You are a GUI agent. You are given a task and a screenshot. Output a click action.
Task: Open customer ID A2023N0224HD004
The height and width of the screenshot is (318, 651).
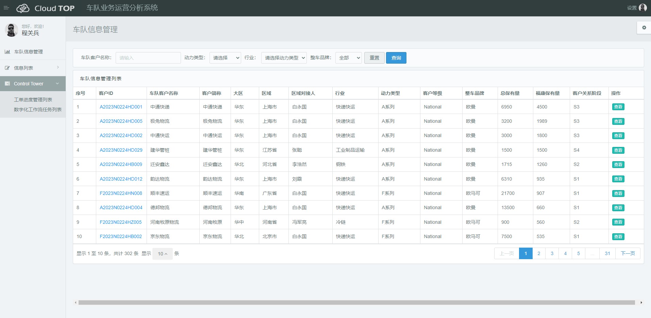tap(121, 207)
